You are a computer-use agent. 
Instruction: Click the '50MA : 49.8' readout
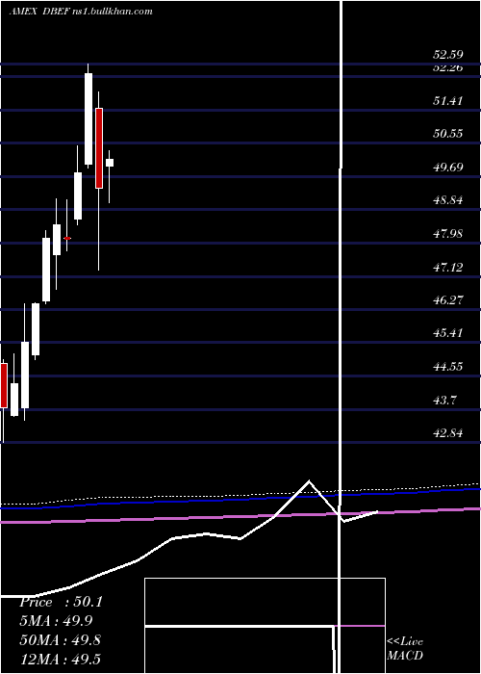point(61,639)
